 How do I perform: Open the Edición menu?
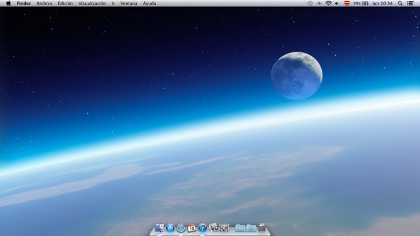click(65, 3)
